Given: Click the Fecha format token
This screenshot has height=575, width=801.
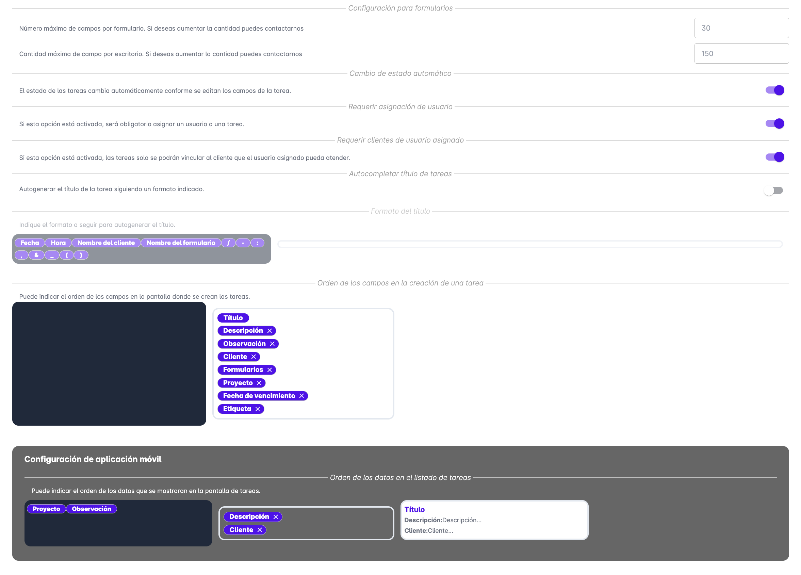Looking at the screenshot, I should (x=30, y=243).
